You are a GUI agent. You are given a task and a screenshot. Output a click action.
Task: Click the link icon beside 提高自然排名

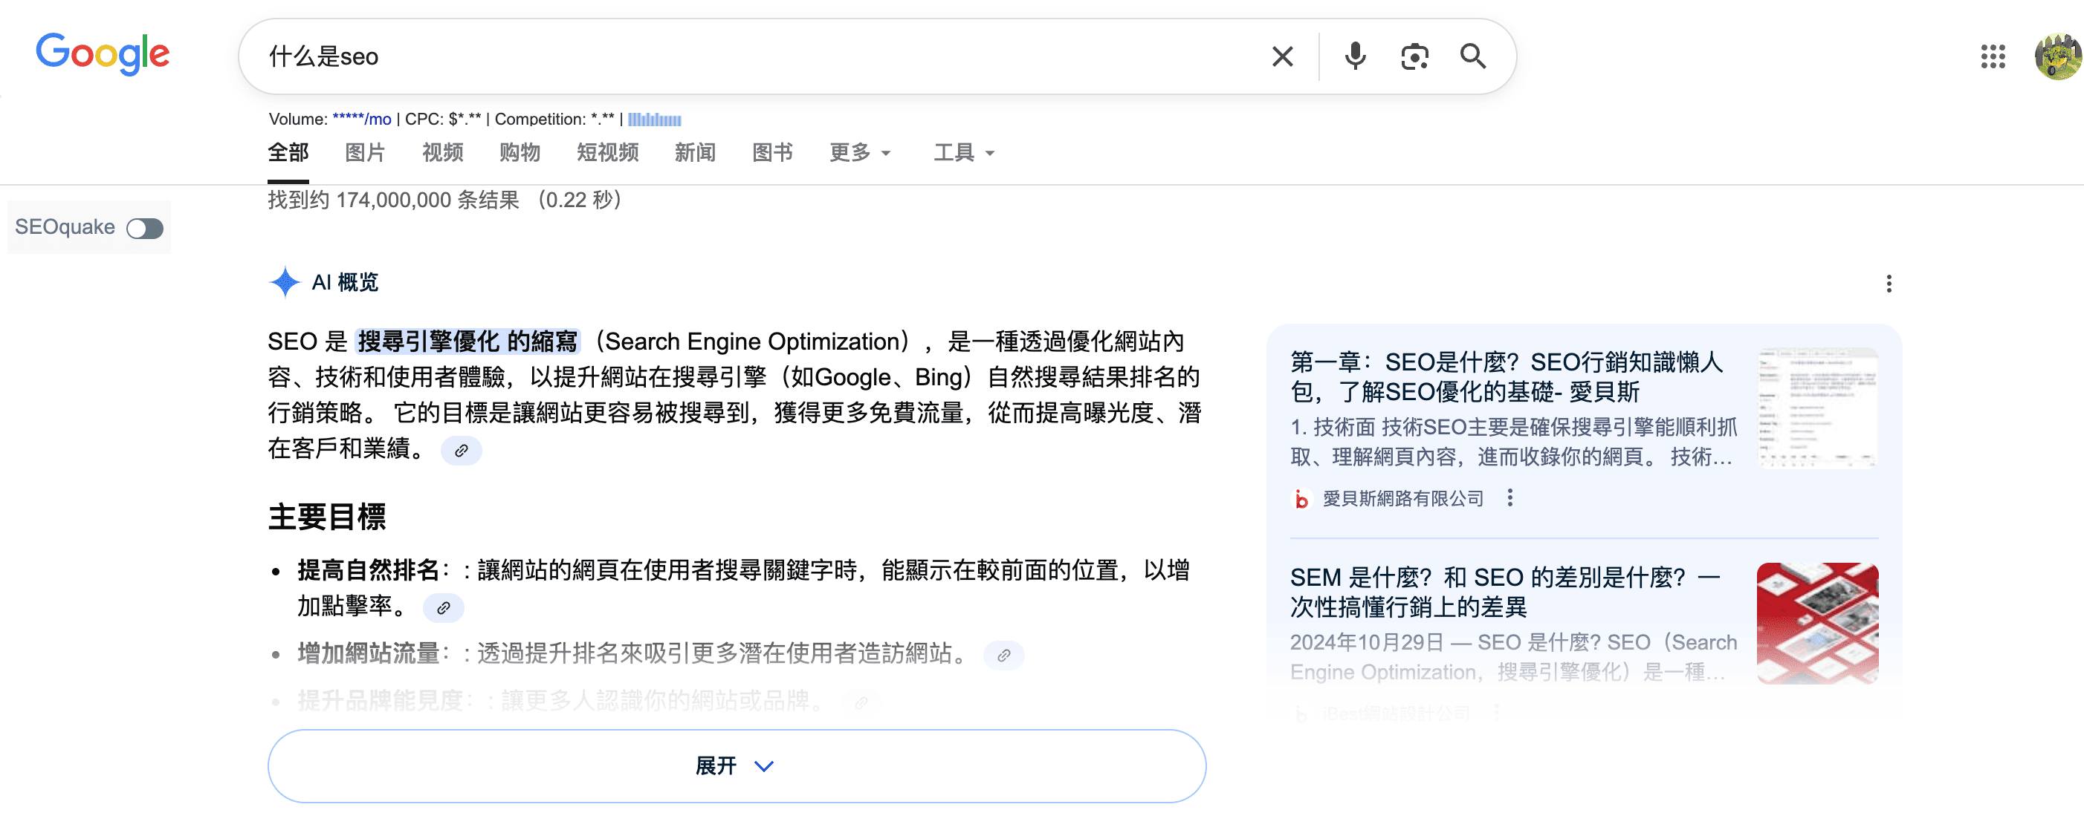[x=444, y=607]
